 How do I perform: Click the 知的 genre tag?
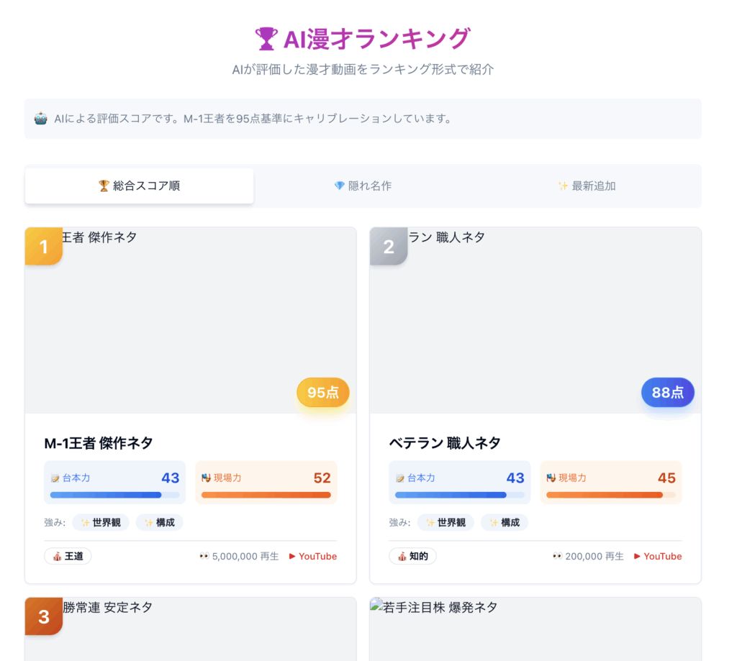pyautogui.click(x=412, y=556)
